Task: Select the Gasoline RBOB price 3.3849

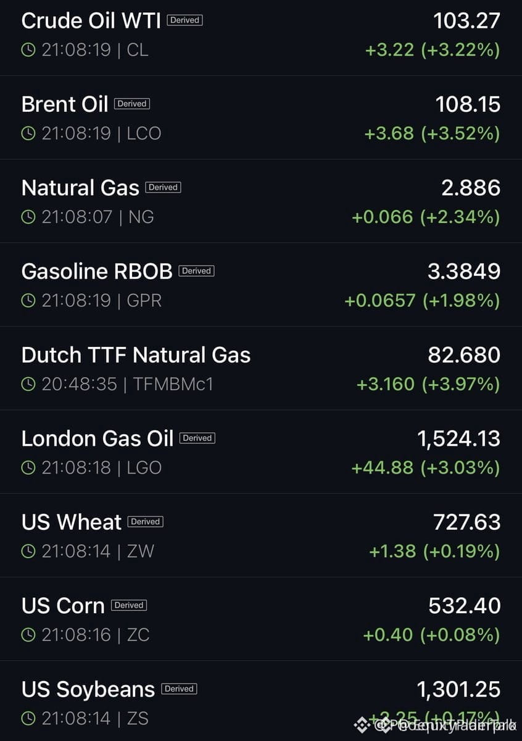Action: coord(464,271)
